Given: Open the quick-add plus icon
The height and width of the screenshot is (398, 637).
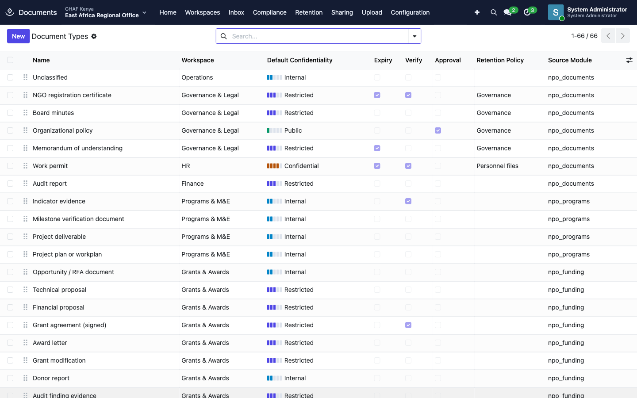Looking at the screenshot, I should tap(477, 12).
